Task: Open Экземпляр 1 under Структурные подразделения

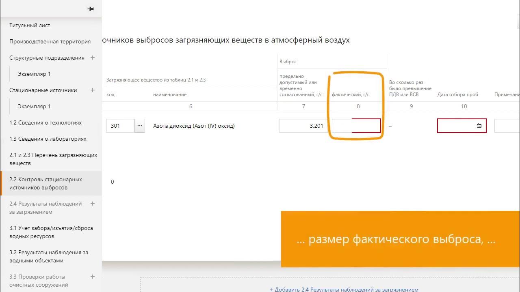Action: coord(34,74)
